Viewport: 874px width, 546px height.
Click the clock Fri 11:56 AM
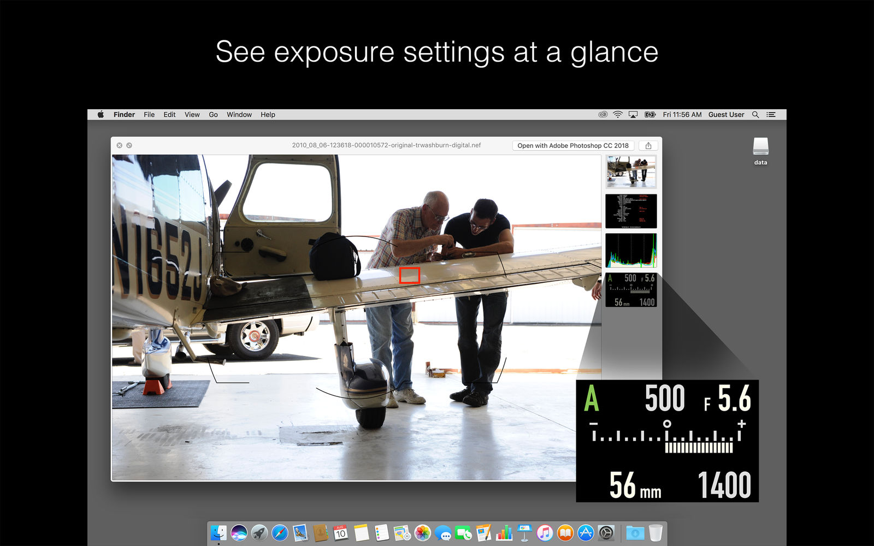[x=682, y=115]
